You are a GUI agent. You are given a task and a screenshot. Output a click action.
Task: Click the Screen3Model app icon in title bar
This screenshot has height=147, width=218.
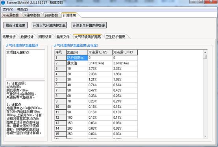3,2
